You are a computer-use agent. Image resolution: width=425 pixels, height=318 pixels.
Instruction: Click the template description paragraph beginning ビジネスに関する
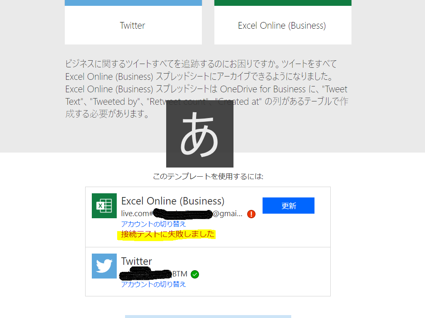pos(206,89)
